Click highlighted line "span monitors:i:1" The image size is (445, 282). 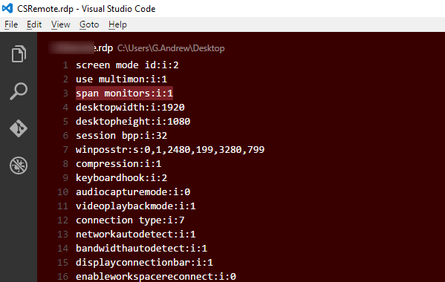124,94
